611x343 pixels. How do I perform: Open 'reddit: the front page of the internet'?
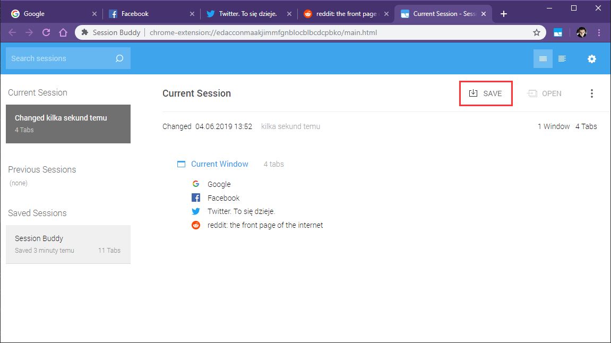pyautogui.click(x=265, y=225)
